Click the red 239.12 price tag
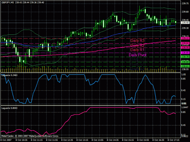 [185, 38]
